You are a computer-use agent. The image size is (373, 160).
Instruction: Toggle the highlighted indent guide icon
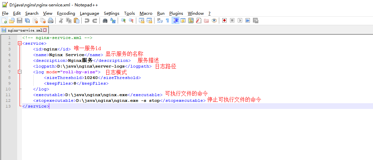[x=175, y=21]
